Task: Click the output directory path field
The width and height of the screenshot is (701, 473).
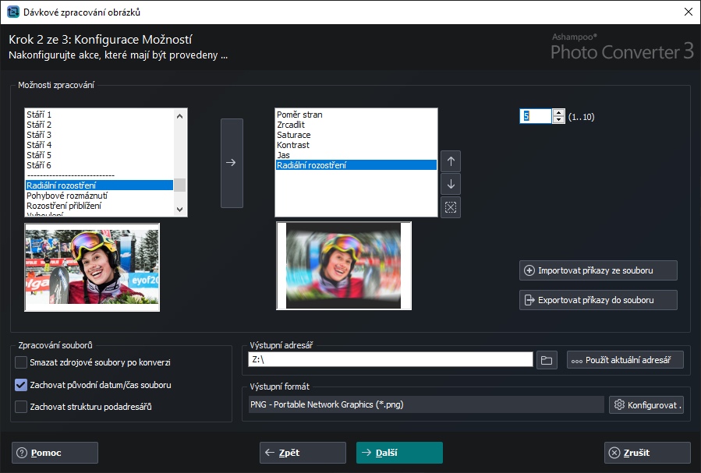Action: click(390, 360)
